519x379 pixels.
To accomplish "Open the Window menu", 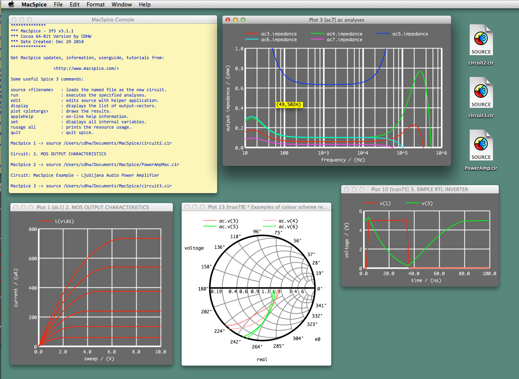I will click(122, 5).
